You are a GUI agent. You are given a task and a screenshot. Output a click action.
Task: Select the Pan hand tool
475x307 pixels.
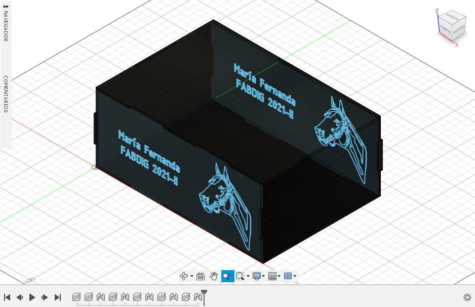(x=214, y=276)
